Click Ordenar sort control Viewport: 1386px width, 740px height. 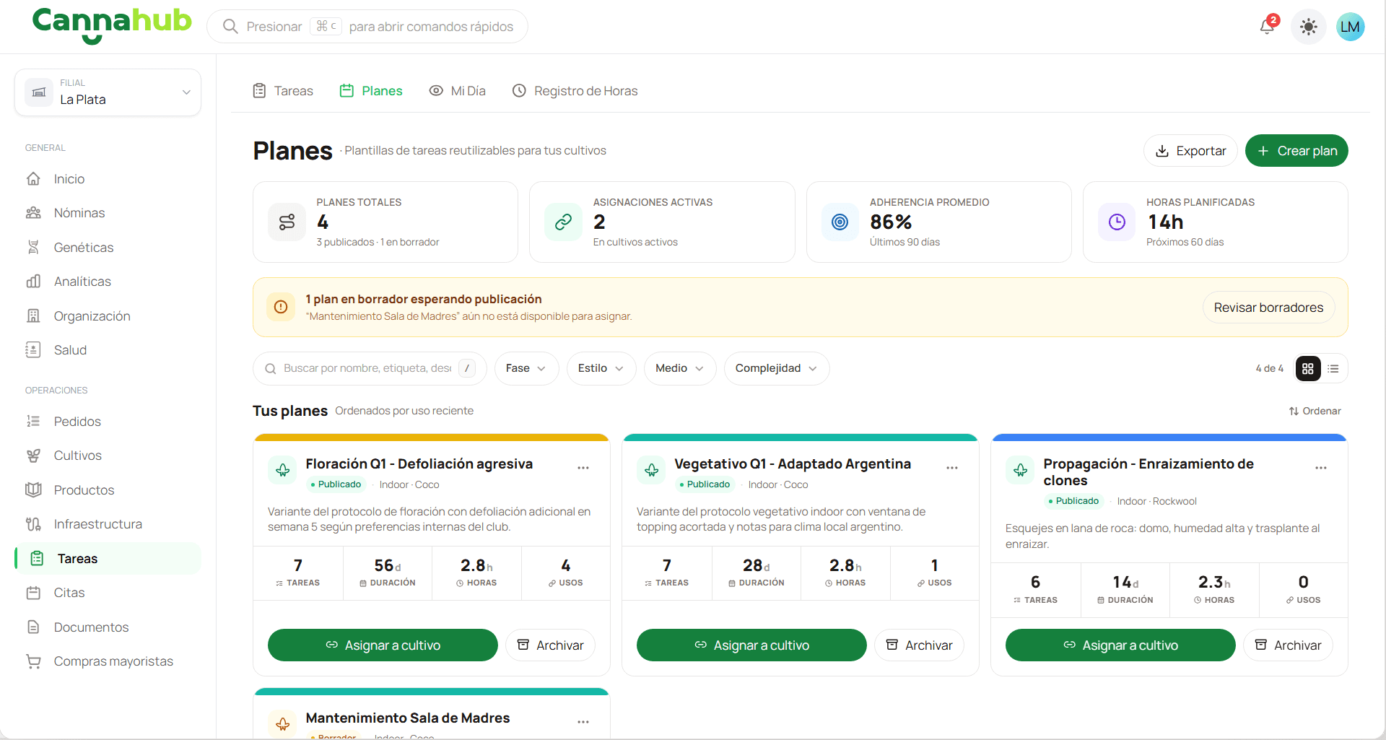1315,411
